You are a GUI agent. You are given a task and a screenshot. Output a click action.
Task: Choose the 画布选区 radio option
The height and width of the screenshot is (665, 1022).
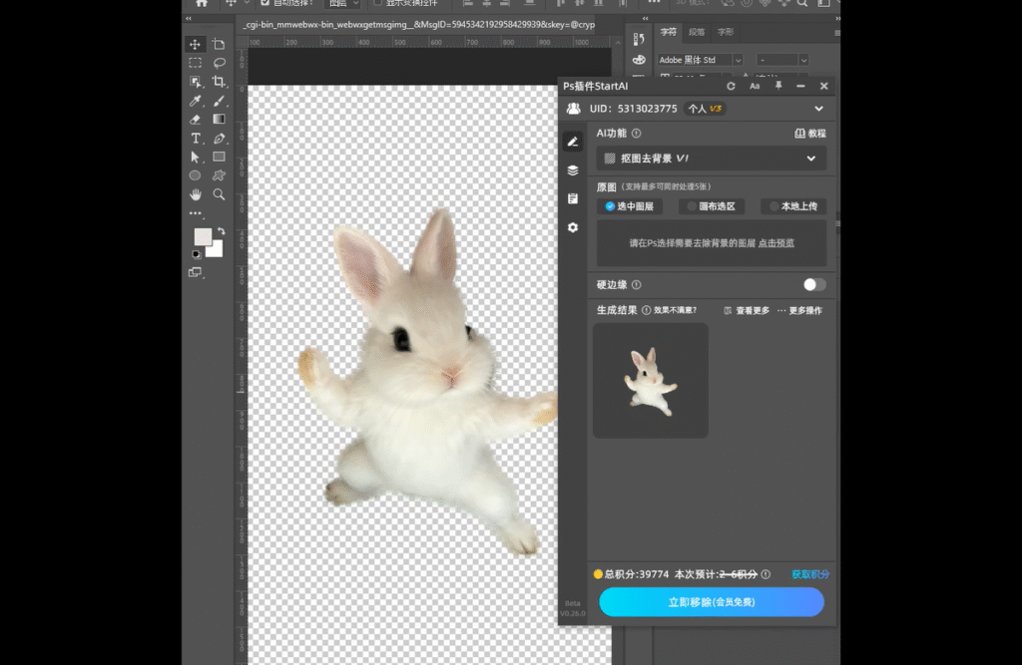pos(711,206)
